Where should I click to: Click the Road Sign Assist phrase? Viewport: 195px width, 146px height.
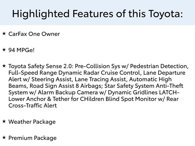pos(50,86)
